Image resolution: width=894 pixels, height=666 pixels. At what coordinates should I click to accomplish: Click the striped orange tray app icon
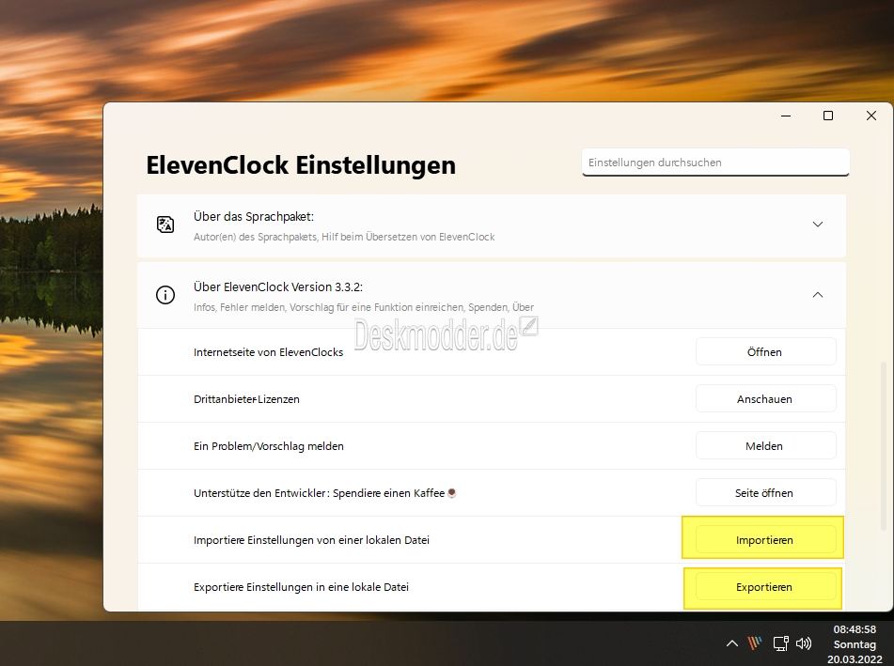755,643
